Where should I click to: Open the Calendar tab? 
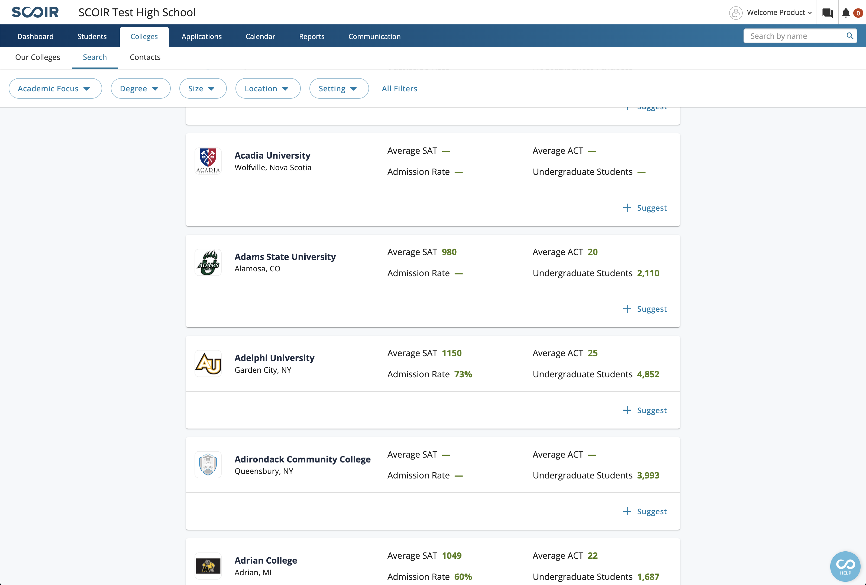[260, 37]
